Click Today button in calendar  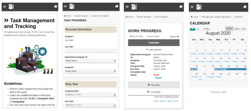[x=206, y=29]
